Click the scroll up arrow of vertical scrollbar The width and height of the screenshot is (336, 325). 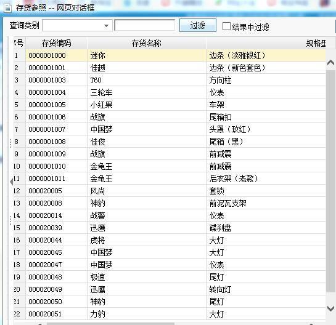(331, 63)
